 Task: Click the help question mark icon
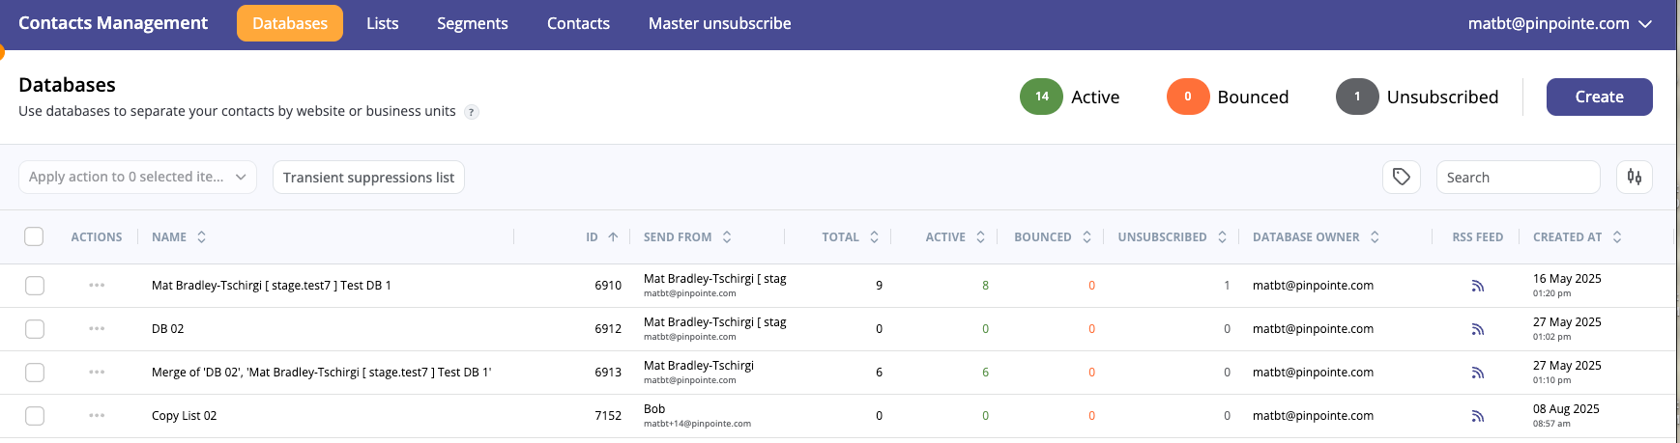tap(472, 112)
